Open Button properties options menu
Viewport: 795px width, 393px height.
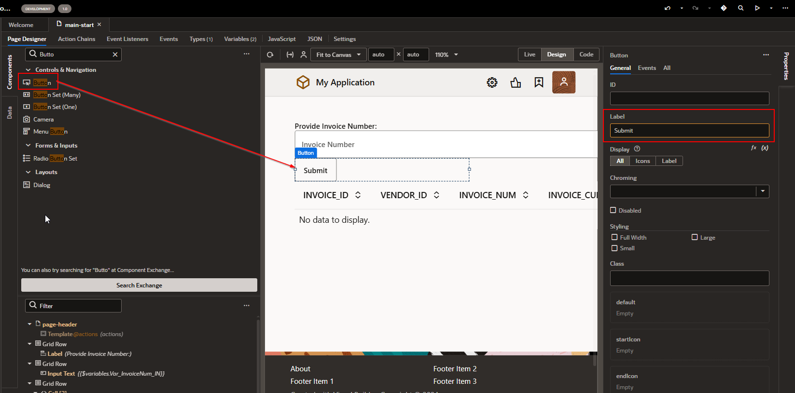pos(766,55)
